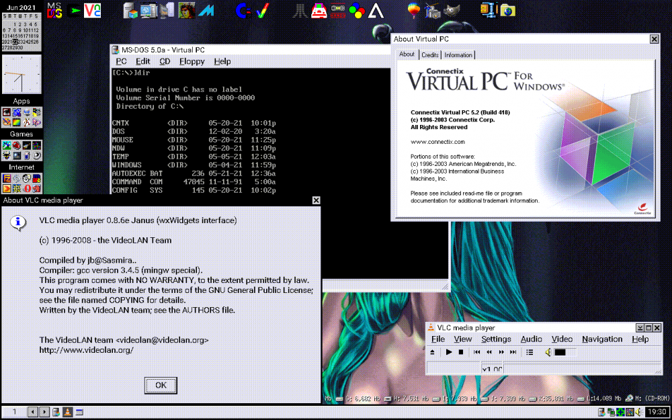Open the VNC viewer launcher icon
This screenshot has width=672, height=420.
(93, 10)
